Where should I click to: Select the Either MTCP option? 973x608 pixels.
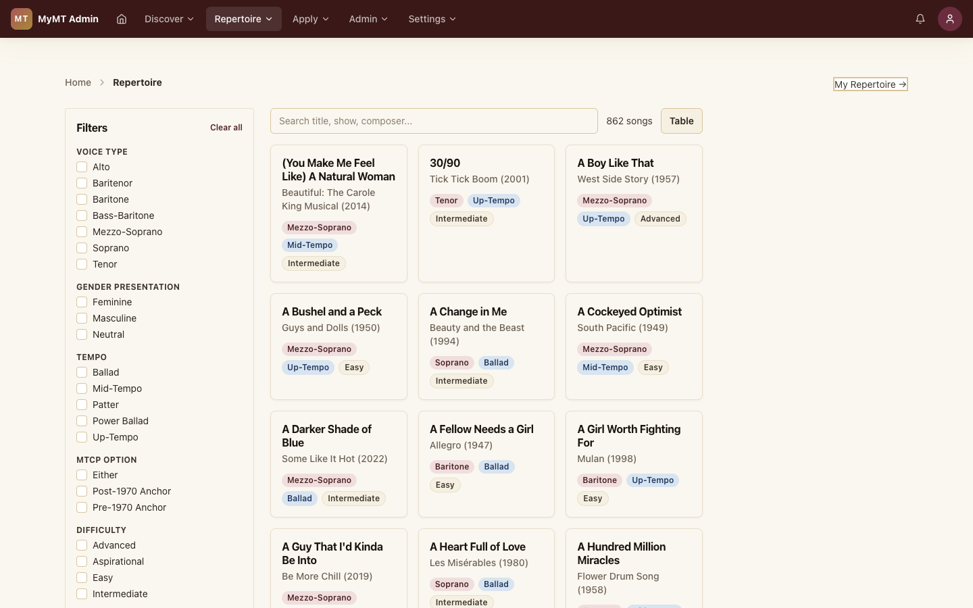tap(82, 475)
